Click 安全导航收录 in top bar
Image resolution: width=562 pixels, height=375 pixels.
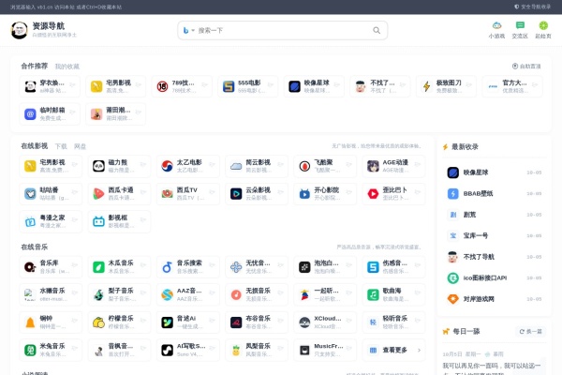533,7
